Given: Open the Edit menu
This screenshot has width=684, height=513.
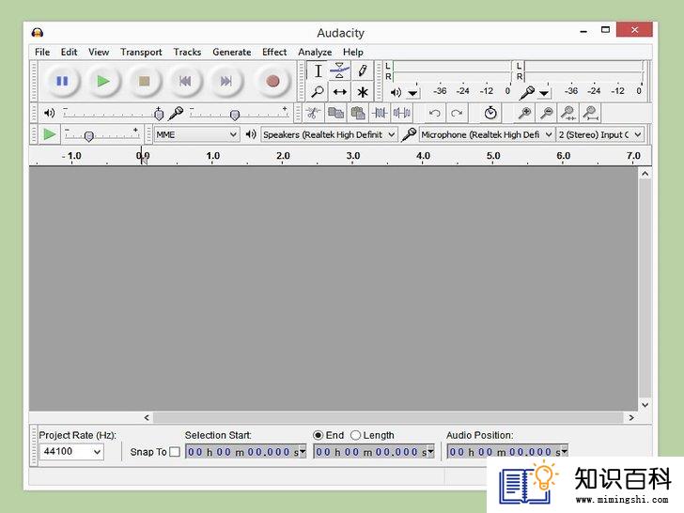Looking at the screenshot, I should [x=69, y=52].
